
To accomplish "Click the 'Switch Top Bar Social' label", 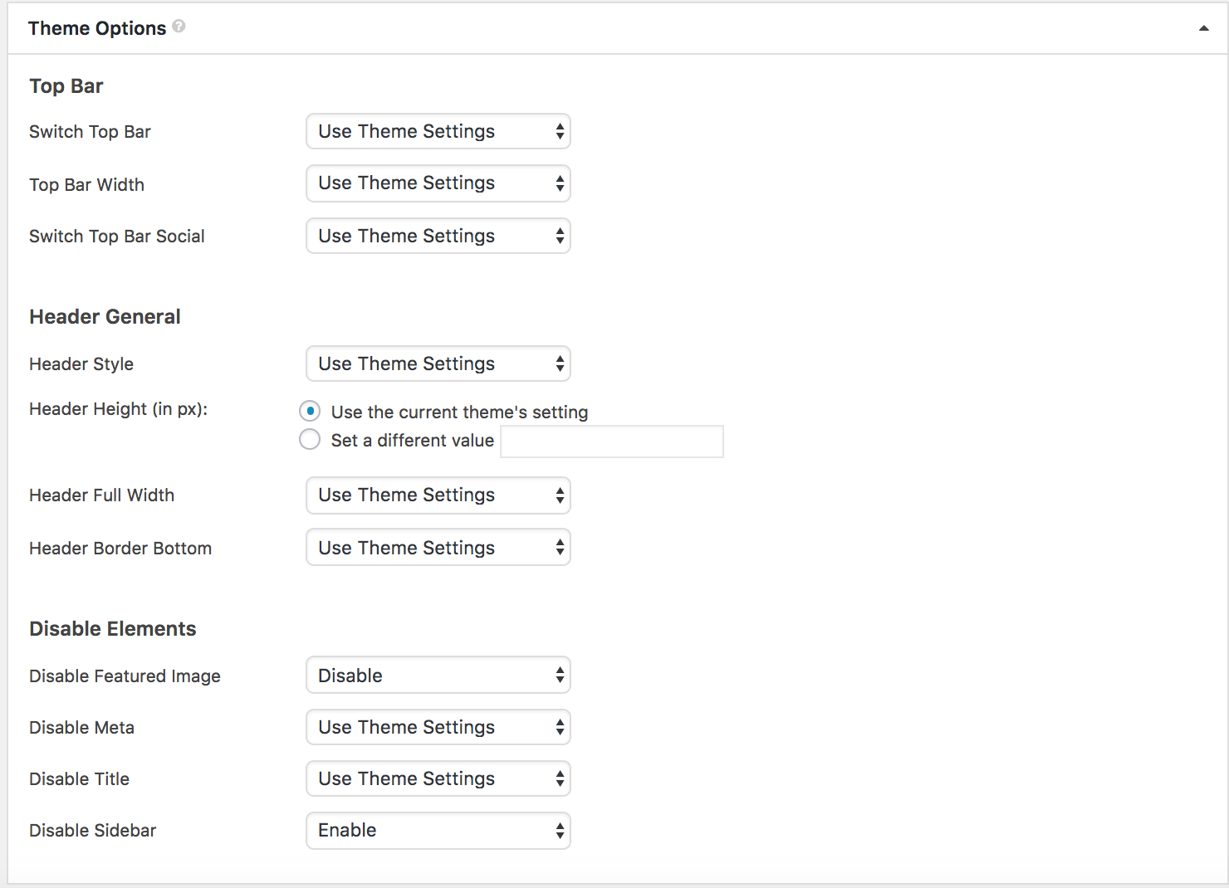I will [x=117, y=237].
